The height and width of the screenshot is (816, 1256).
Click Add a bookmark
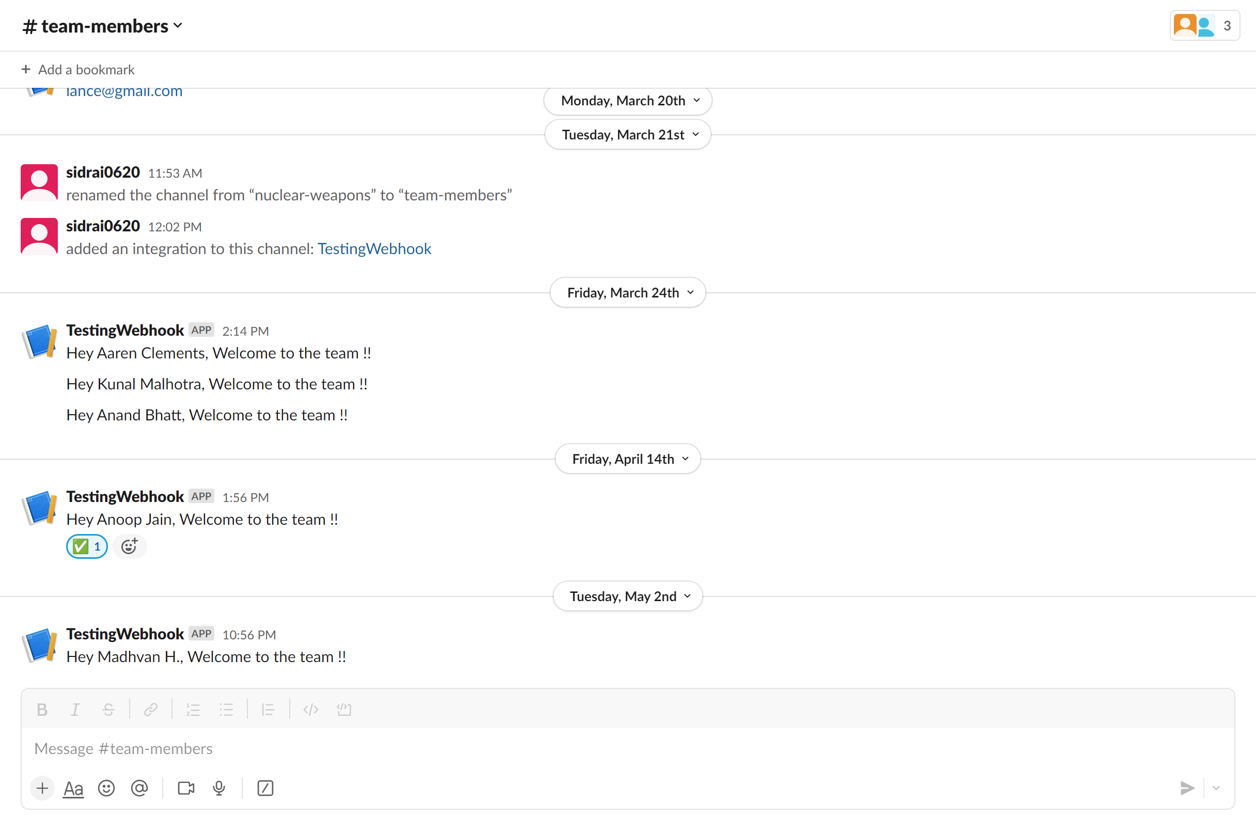point(78,69)
